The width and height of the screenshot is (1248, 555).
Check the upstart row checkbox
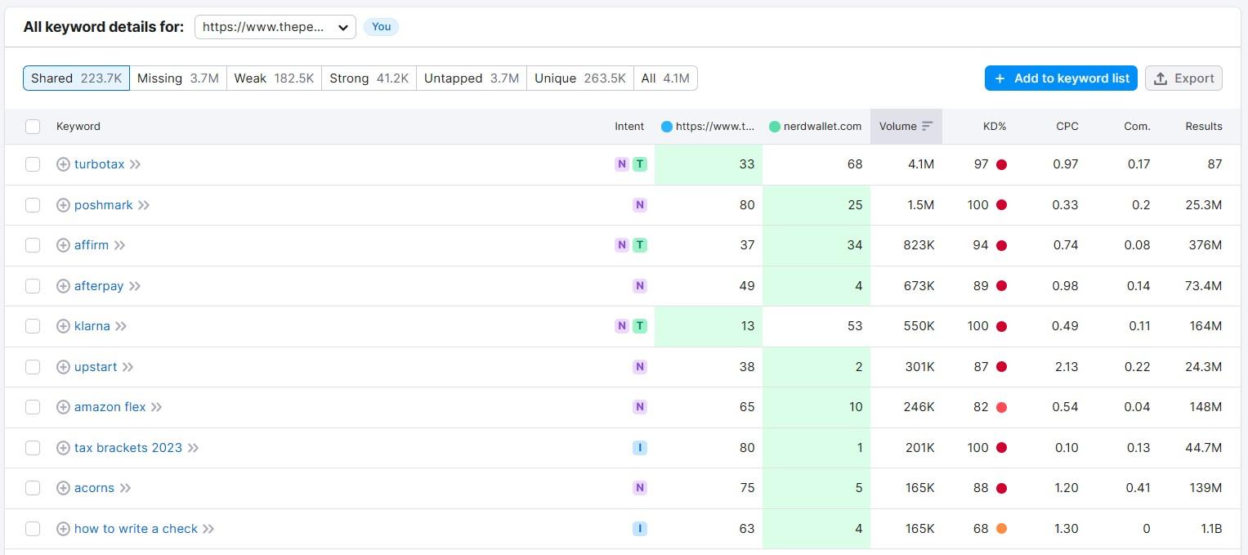(x=33, y=367)
